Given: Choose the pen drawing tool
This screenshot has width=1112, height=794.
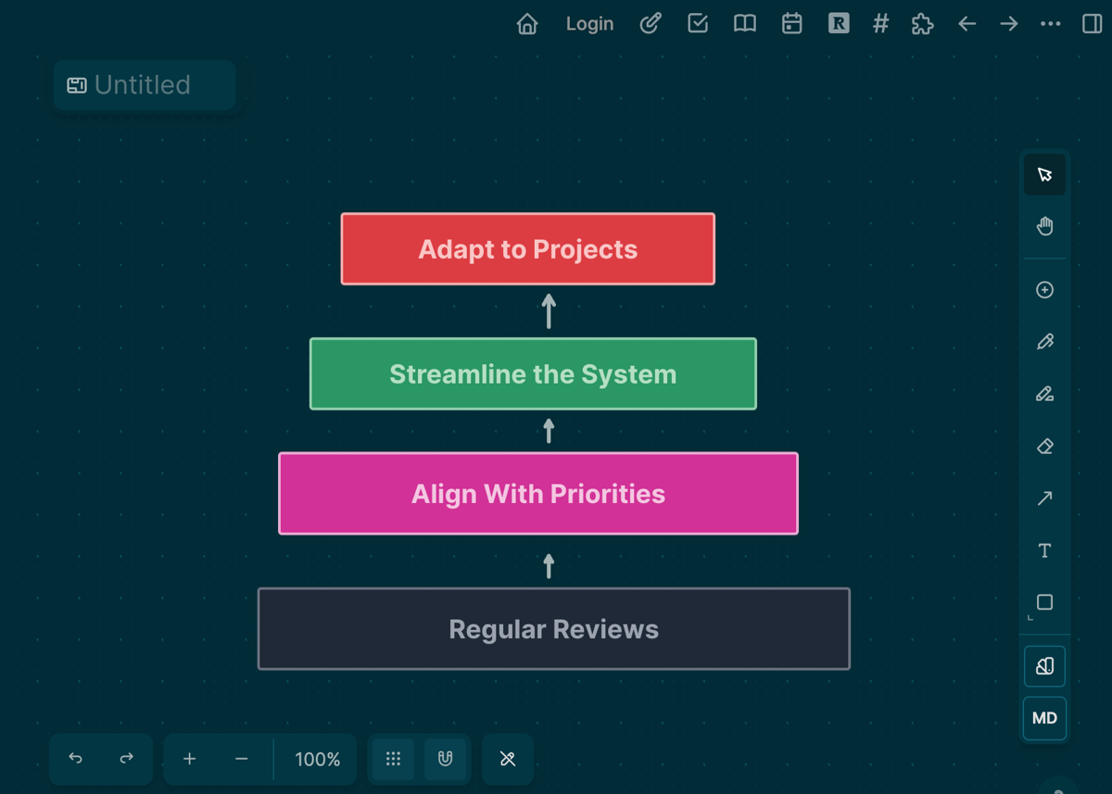Looking at the screenshot, I should (1044, 342).
